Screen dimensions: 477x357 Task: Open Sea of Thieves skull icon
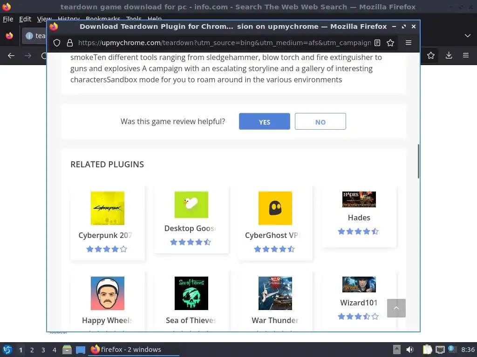(x=191, y=293)
